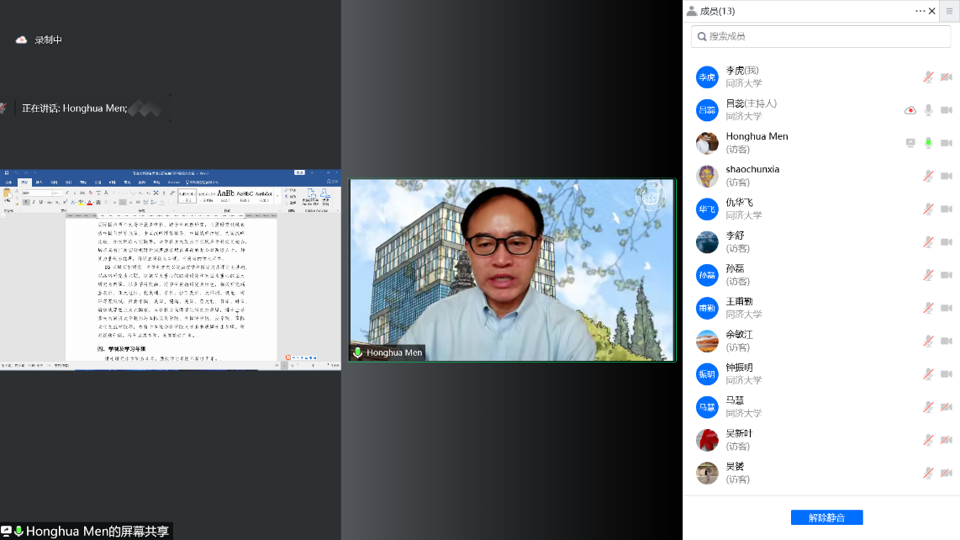Click Honghua Men's screen-share icon

(910, 143)
